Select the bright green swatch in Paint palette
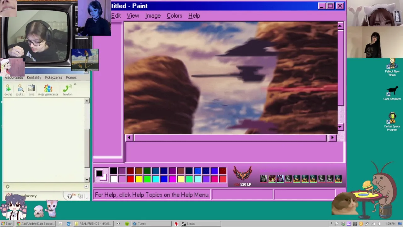This screenshot has height=227, width=403. (147, 179)
